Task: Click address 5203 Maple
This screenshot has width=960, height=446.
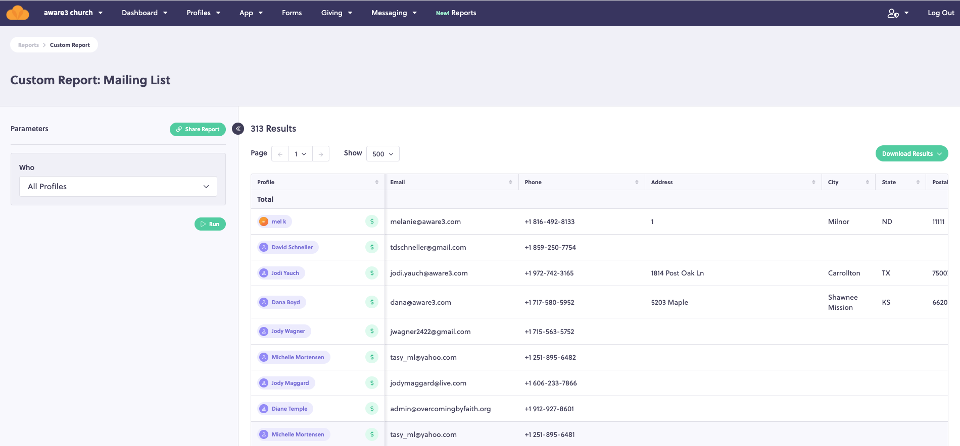Action: [x=669, y=302]
